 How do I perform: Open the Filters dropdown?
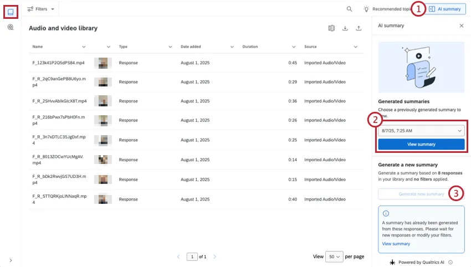tap(41, 9)
